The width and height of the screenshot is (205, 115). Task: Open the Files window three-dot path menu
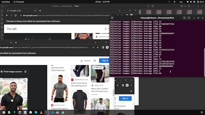[148, 6]
